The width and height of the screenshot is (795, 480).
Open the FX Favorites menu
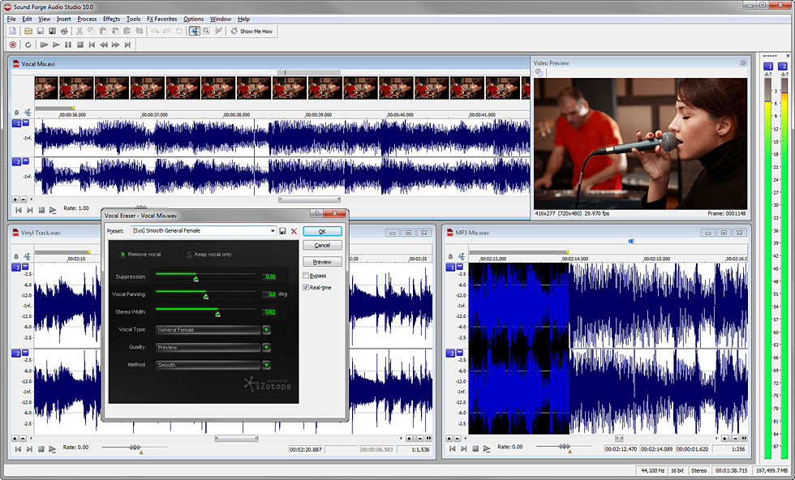pos(161,19)
